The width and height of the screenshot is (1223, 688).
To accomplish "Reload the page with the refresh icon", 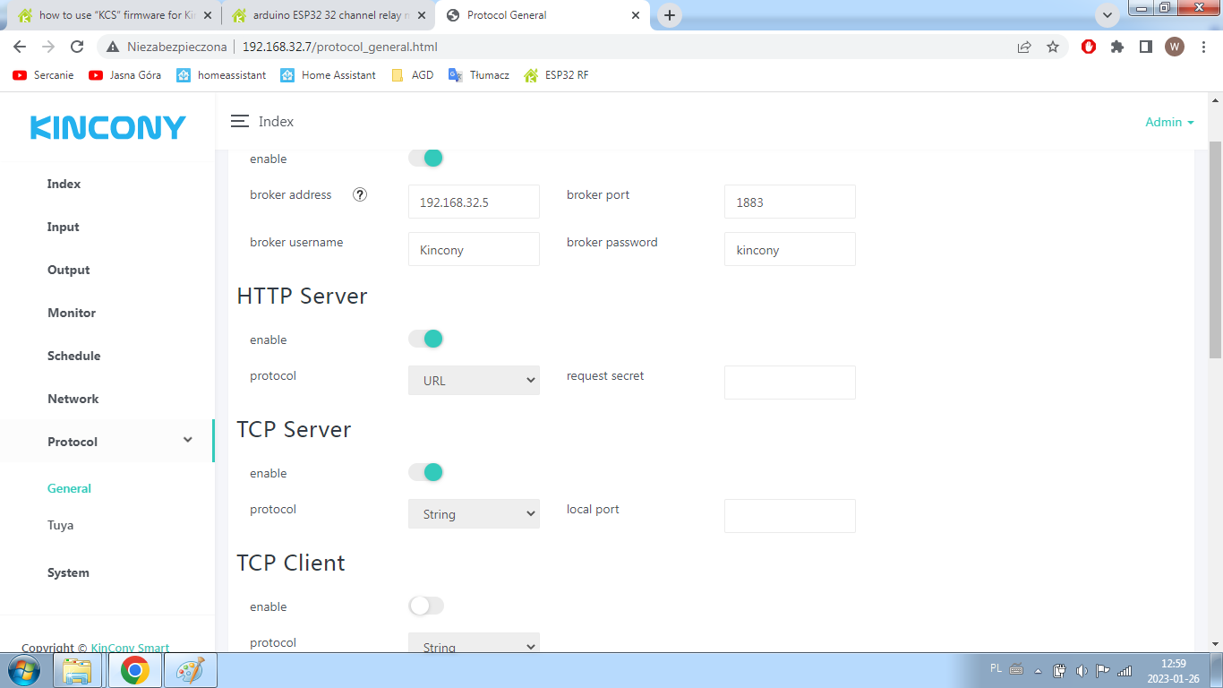I will pos(77,47).
